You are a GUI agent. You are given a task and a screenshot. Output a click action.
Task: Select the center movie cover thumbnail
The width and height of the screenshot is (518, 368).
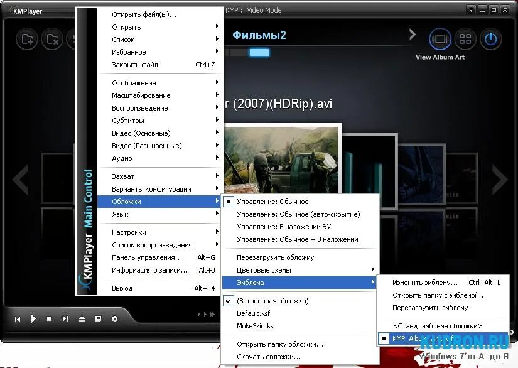(x=282, y=160)
